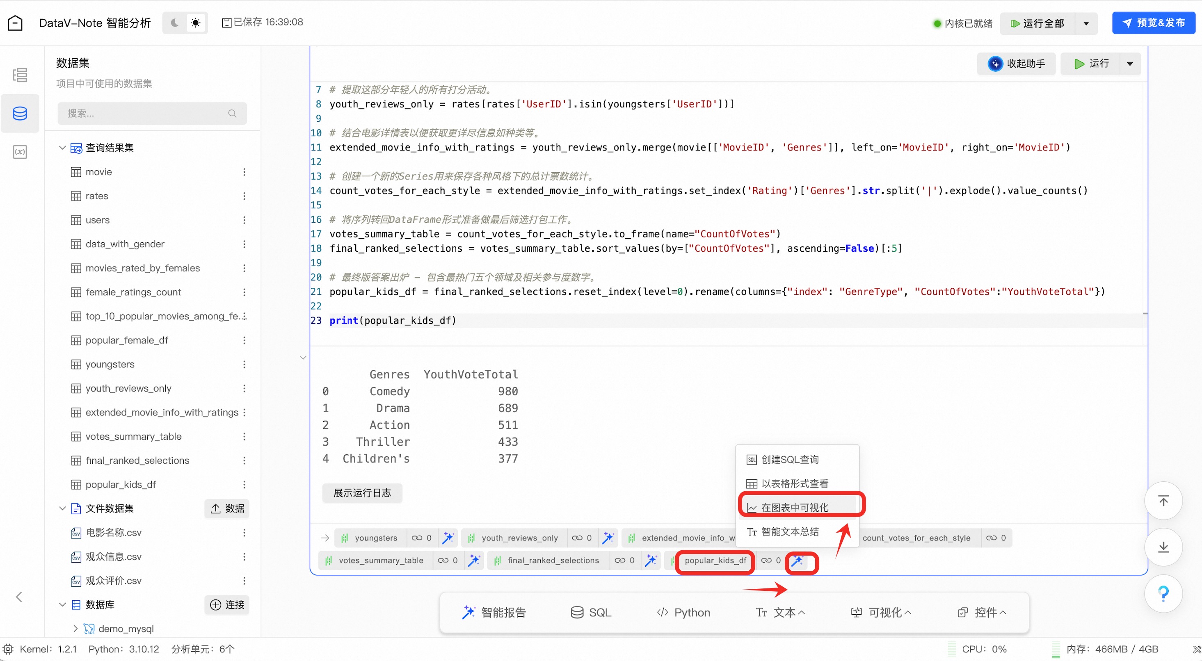Open the dataset database sidebar icon
This screenshot has height=661, width=1202.
coord(20,113)
